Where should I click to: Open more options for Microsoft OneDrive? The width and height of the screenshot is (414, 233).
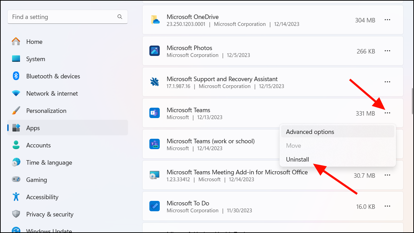click(387, 20)
